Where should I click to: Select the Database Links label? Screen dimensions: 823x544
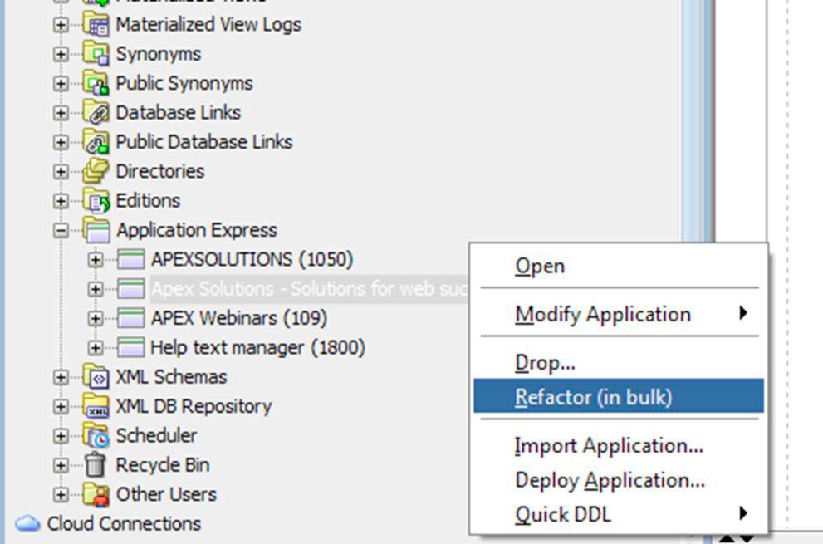coord(179,113)
